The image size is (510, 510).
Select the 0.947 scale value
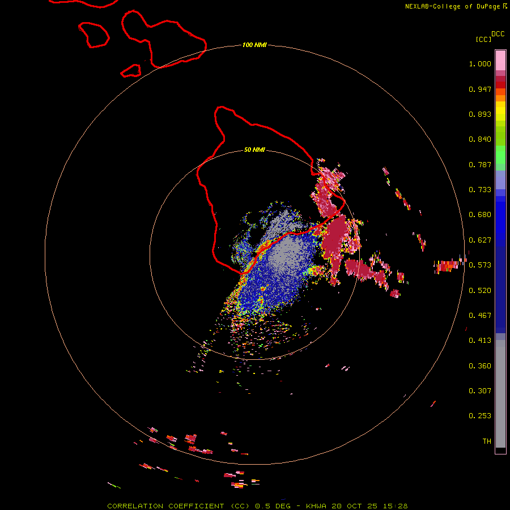coord(480,89)
